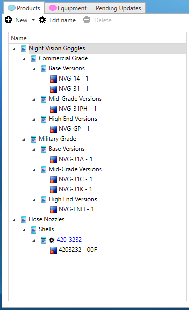Screen dimensions: 189x310
Task: Select Night Vision Goggles row
Action: (x=108, y=48)
